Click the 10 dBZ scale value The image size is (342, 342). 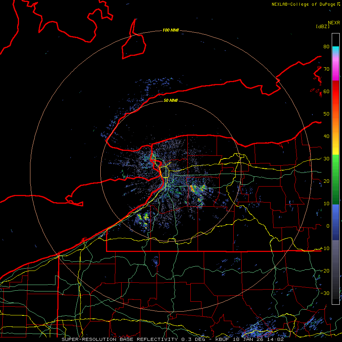[x=326, y=204]
